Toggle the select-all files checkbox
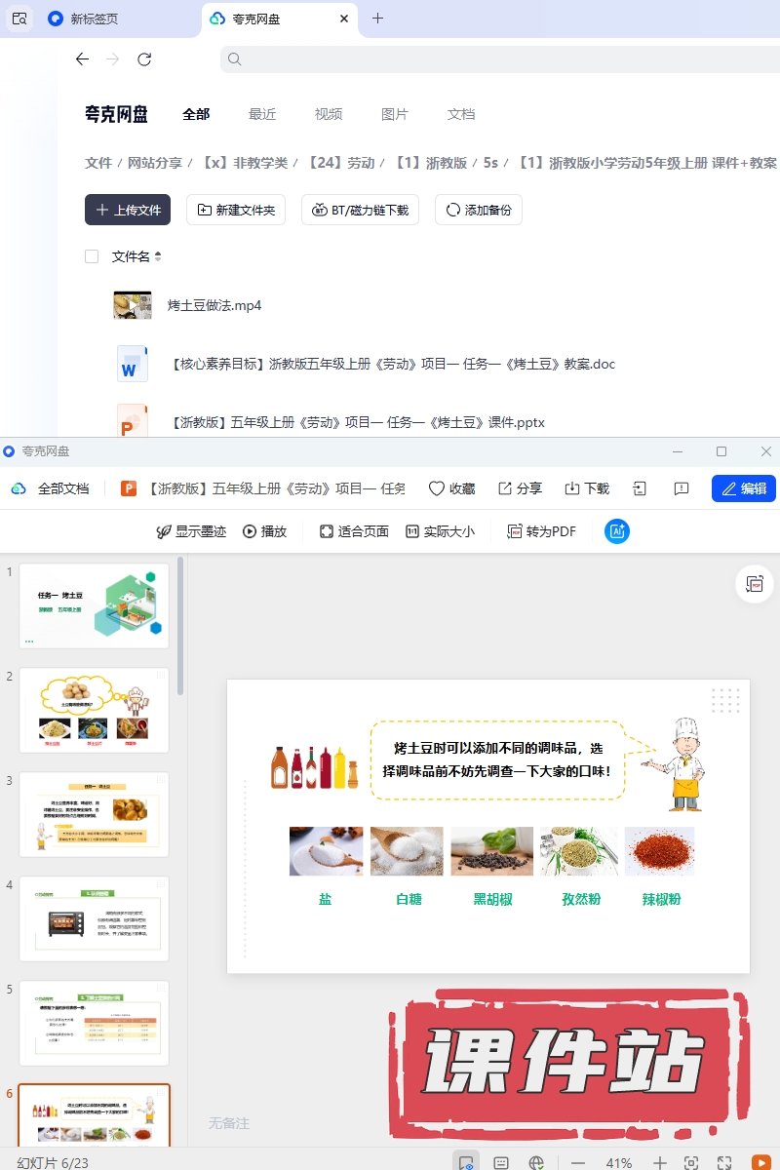780x1170 pixels. tap(92, 256)
